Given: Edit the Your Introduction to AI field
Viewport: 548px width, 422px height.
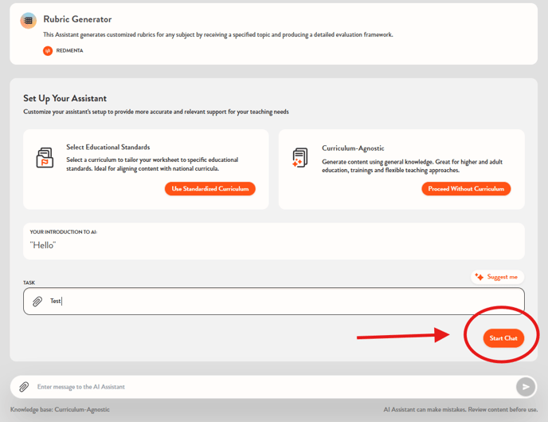Looking at the screenshot, I should click(x=273, y=245).
